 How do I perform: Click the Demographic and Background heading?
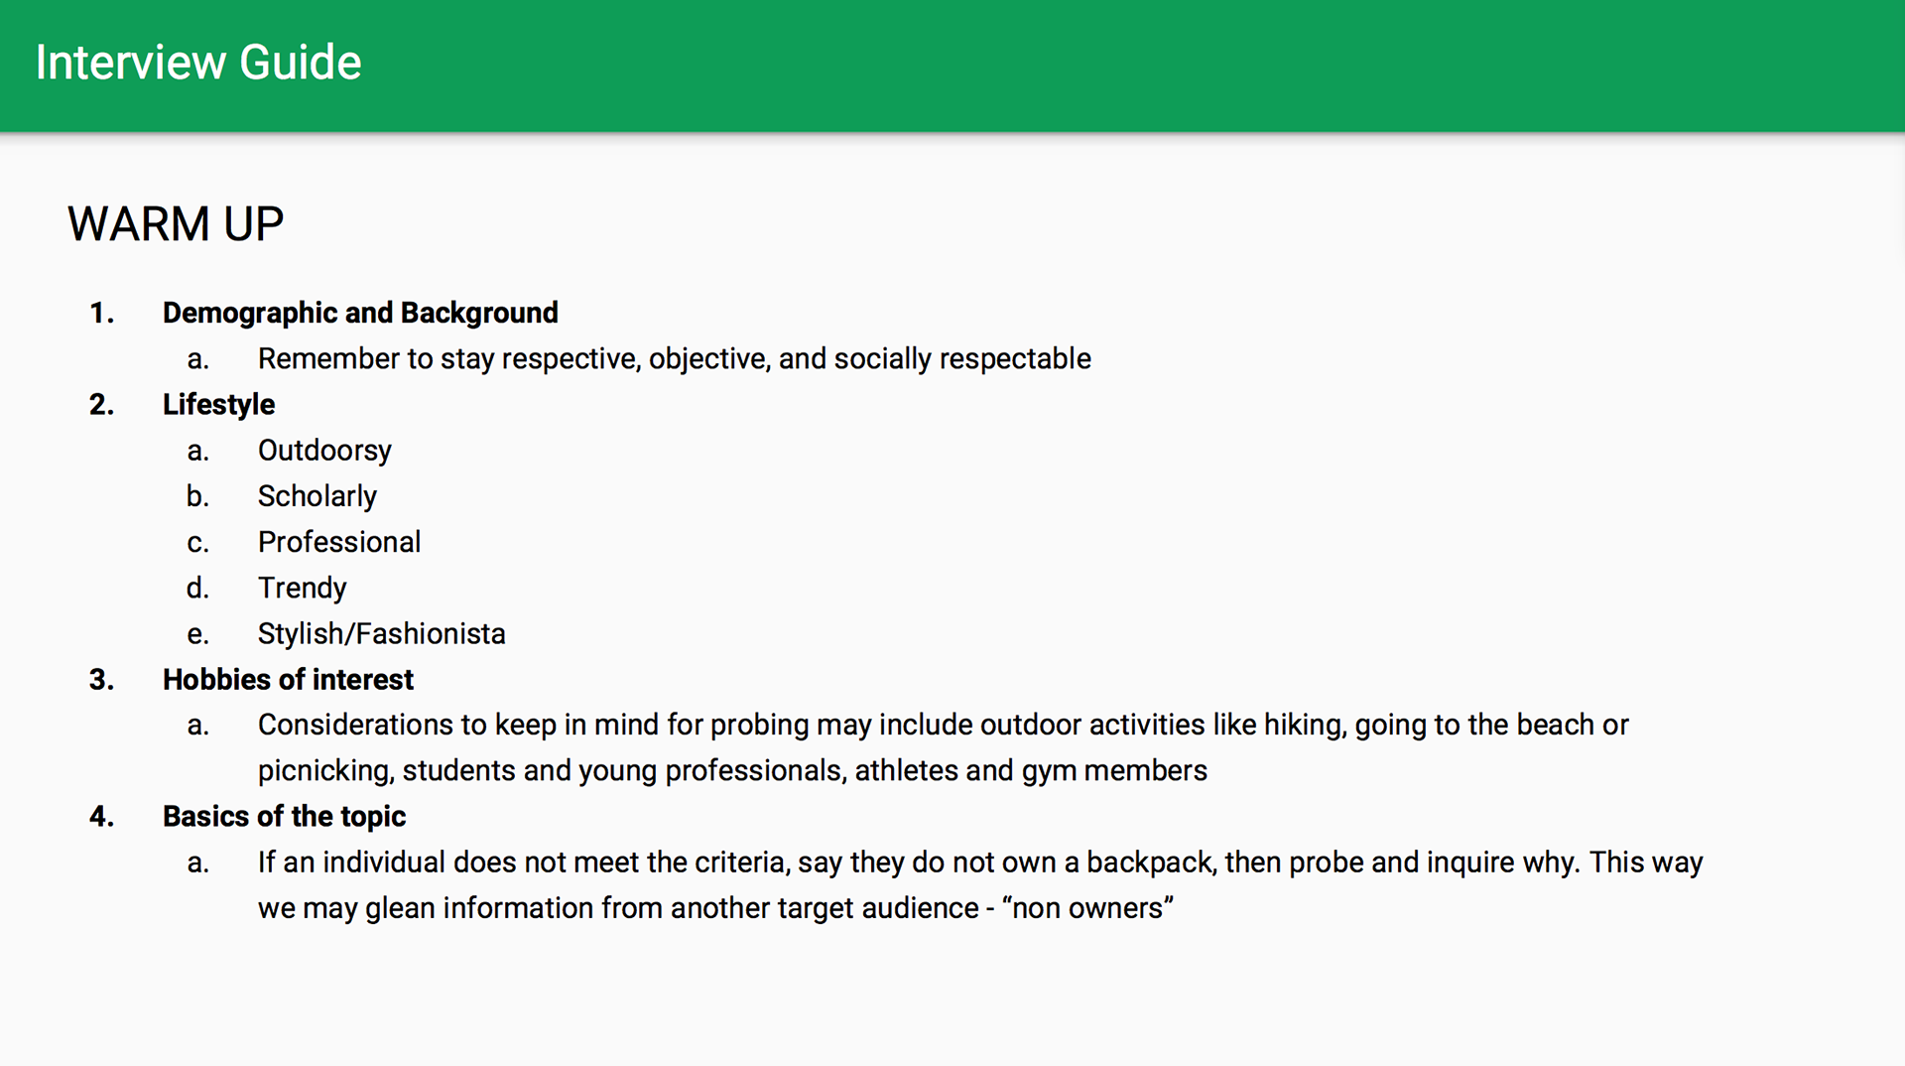point(360,314)
